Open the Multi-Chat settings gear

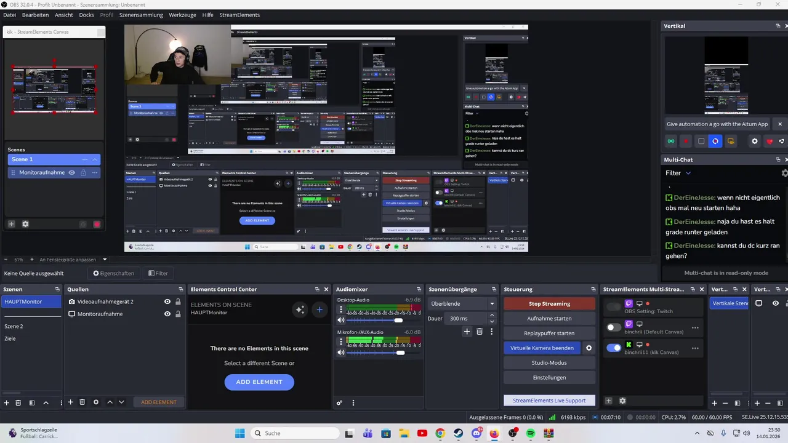[x=784, y=174]
